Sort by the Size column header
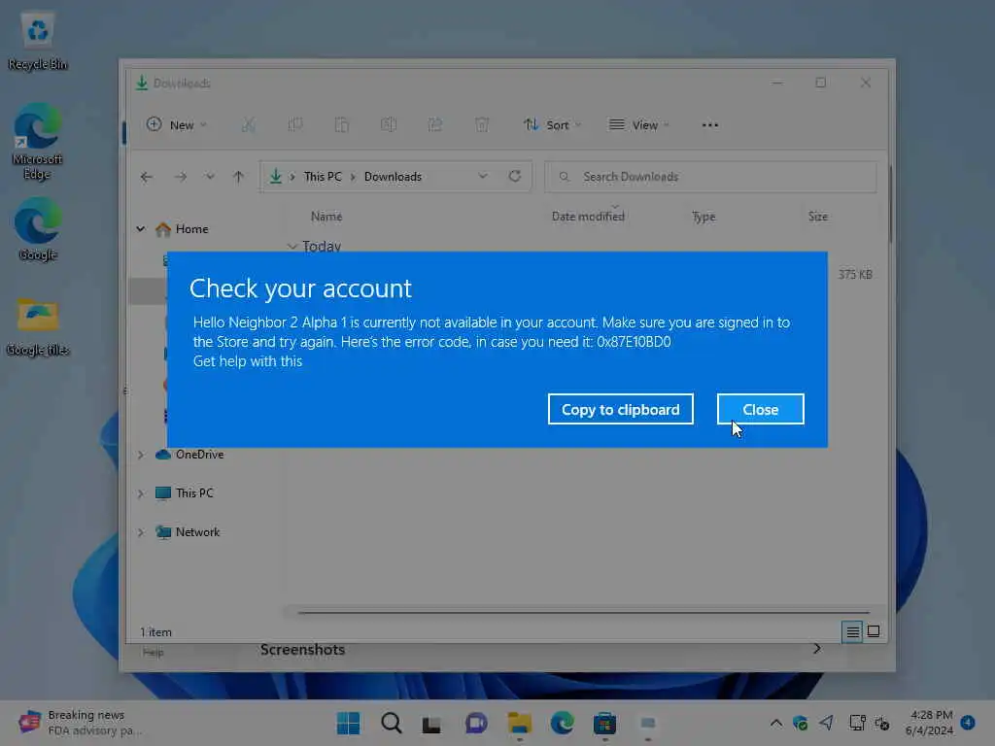This screenshot has height=746, width=995. tap(818, 217)
